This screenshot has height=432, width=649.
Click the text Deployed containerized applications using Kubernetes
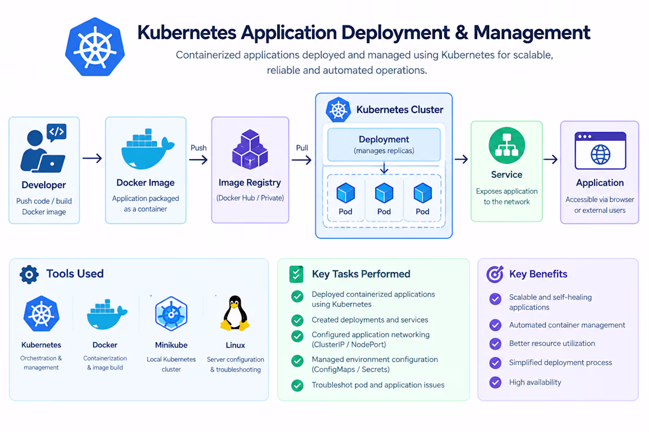tap(373, 299)
